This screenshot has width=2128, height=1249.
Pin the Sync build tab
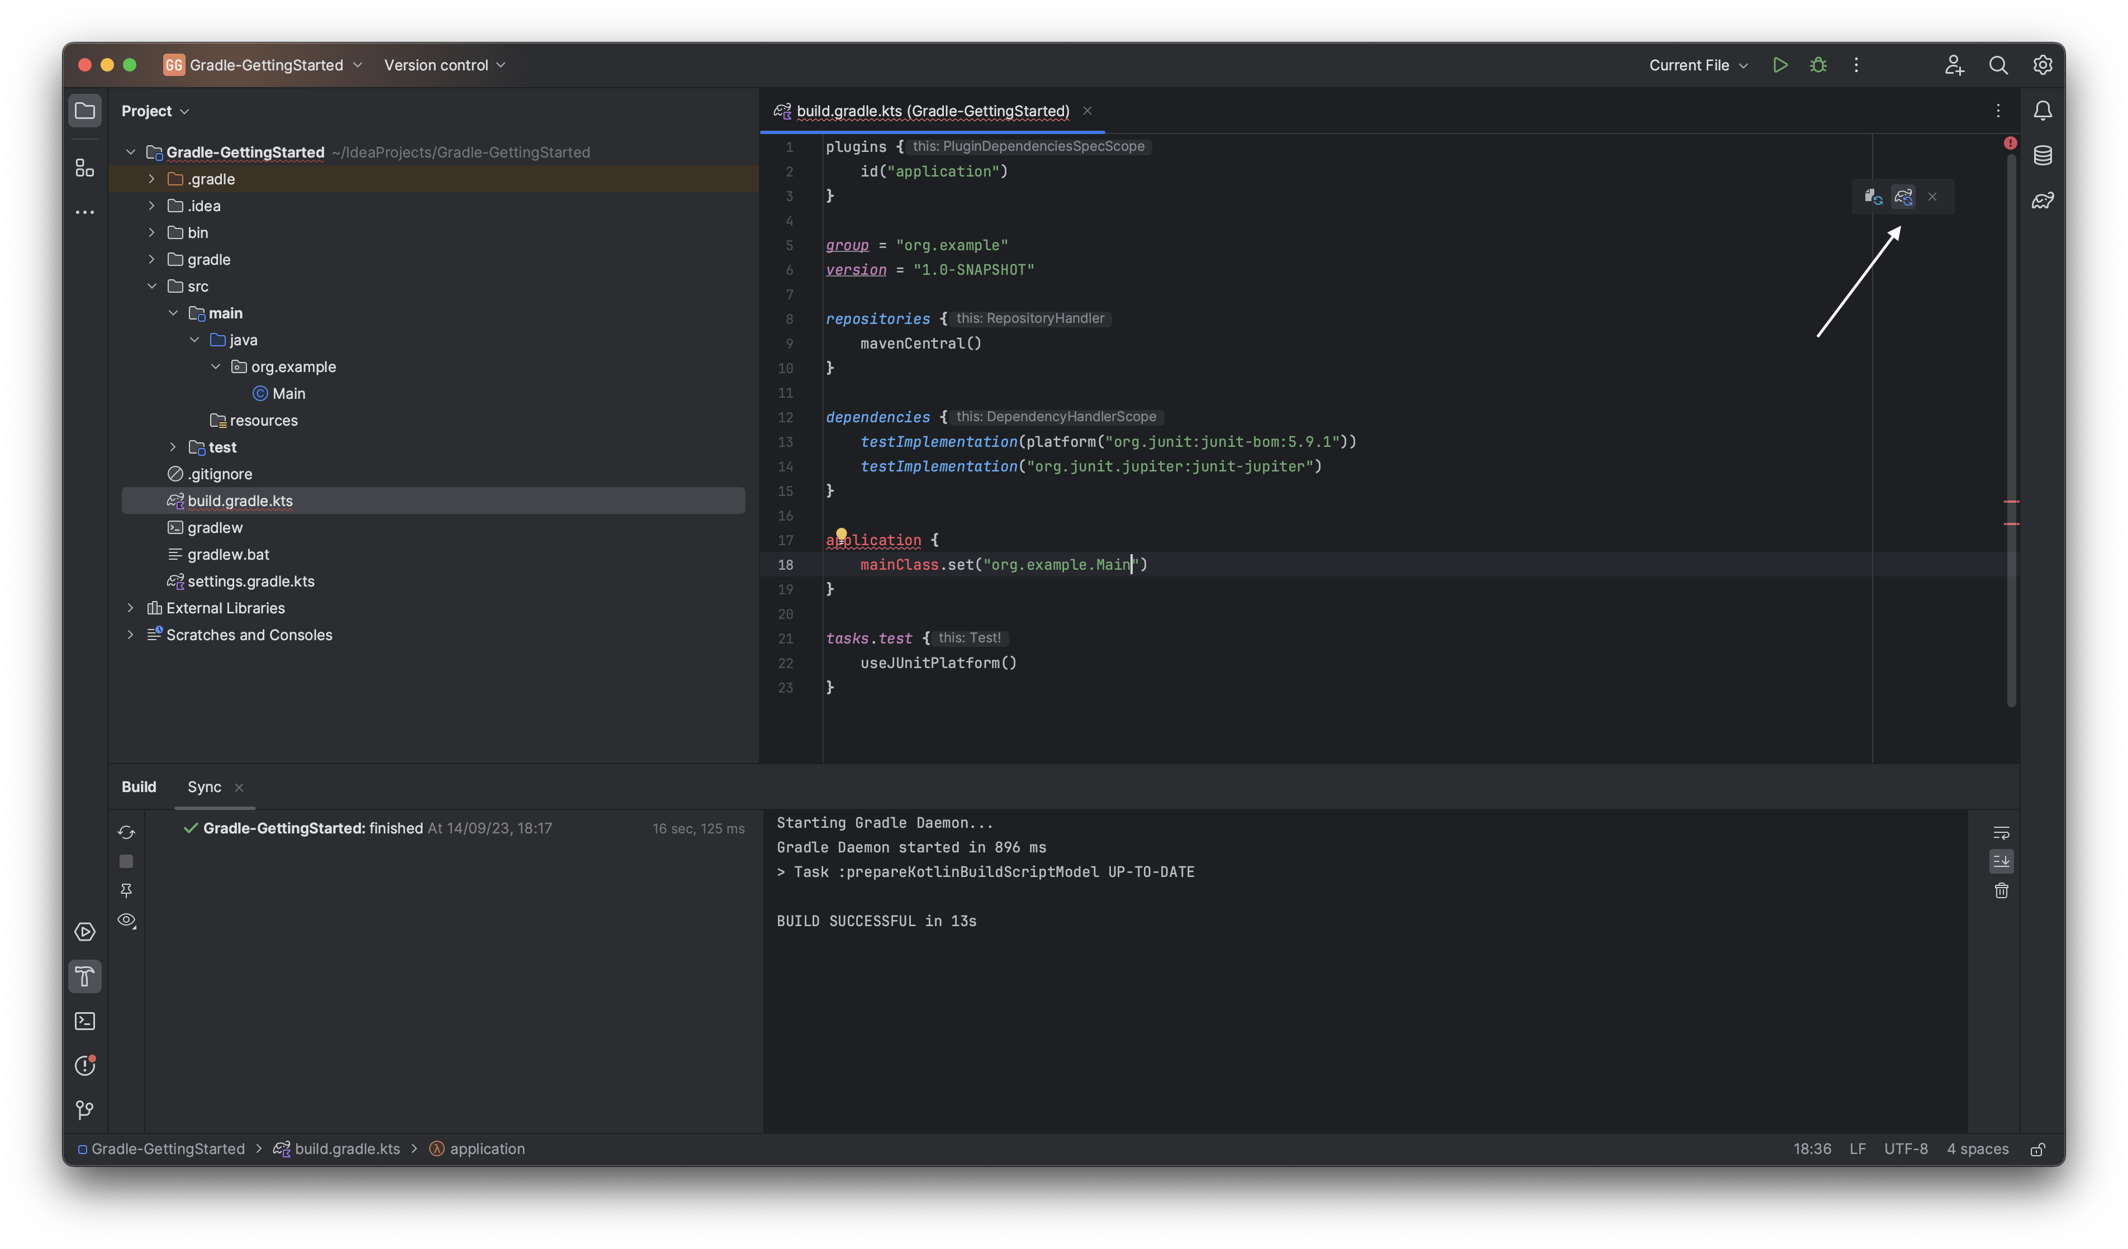coord(127,890)
